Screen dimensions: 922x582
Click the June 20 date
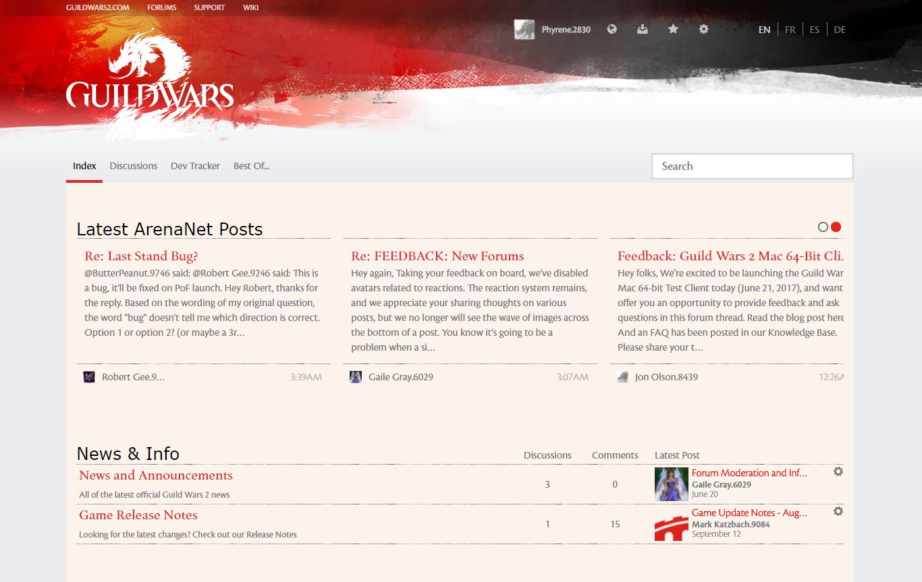coord(705,494)
